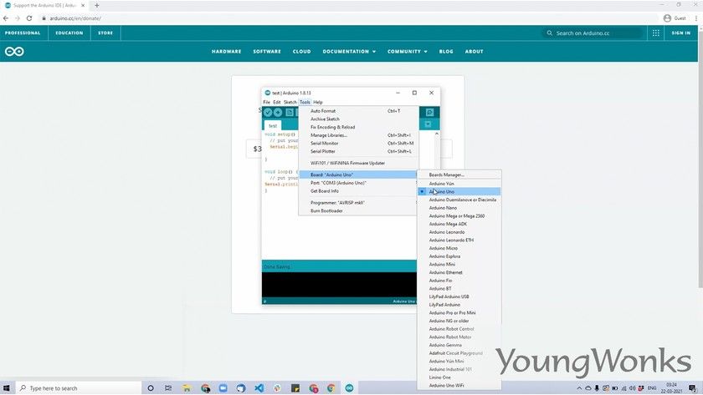703x395 pixels.
Task: Open the Edit menu in Arduino IDE
Action: tap(277, 103)
